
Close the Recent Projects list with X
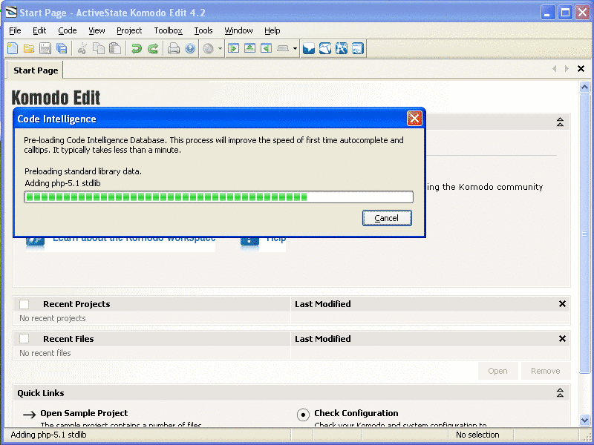[562, 304]
